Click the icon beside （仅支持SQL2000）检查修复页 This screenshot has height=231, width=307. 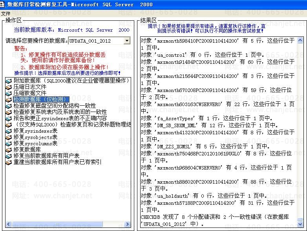[9, 125]
